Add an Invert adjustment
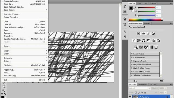 coord(136,47)
